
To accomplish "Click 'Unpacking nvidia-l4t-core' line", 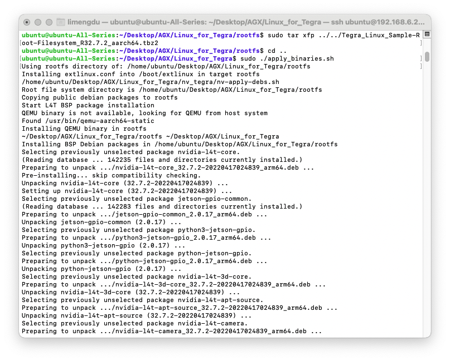I will point(125,183).
